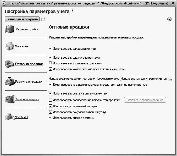Screen dimensions: 177x156
Task: Open help via question mark icon
Action: (169, 19)
